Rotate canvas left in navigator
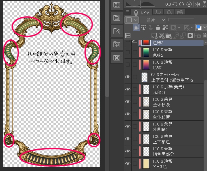Image resolution: width=207 pixels, height=171 pixels. pyautogui.click(x=175, y=4)
